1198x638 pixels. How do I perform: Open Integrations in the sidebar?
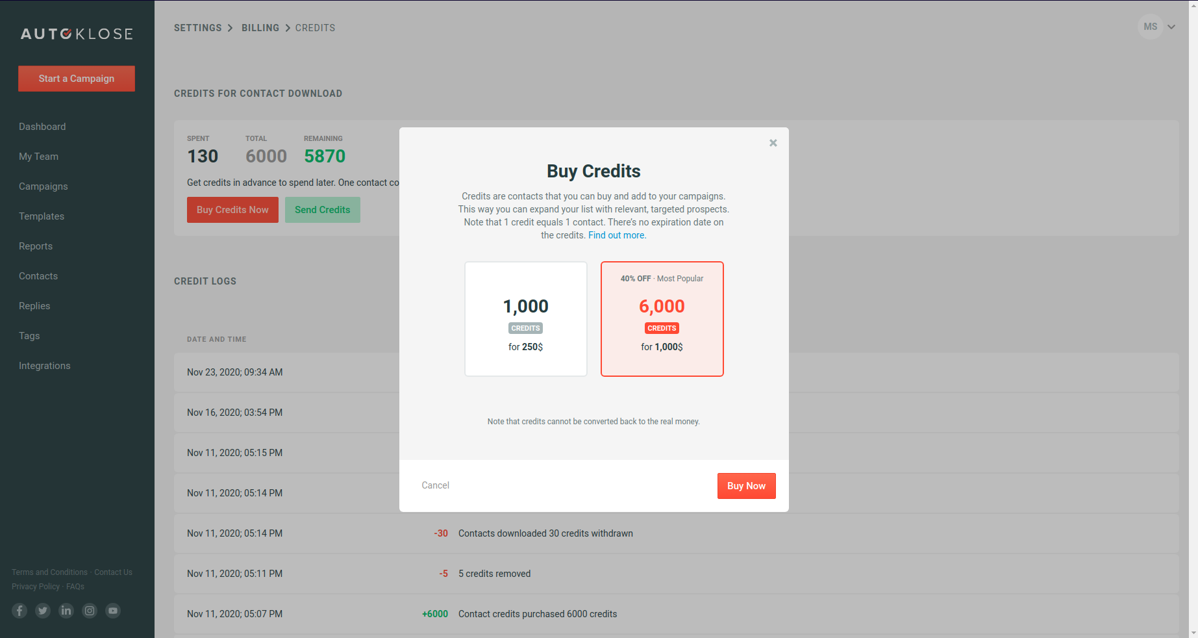(44, 366)
